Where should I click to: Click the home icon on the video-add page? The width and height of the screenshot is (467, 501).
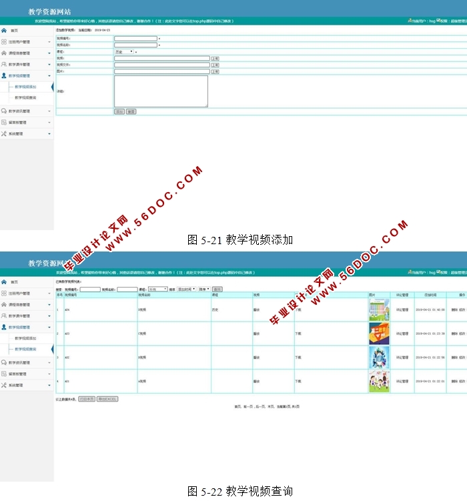pos(4,31)
